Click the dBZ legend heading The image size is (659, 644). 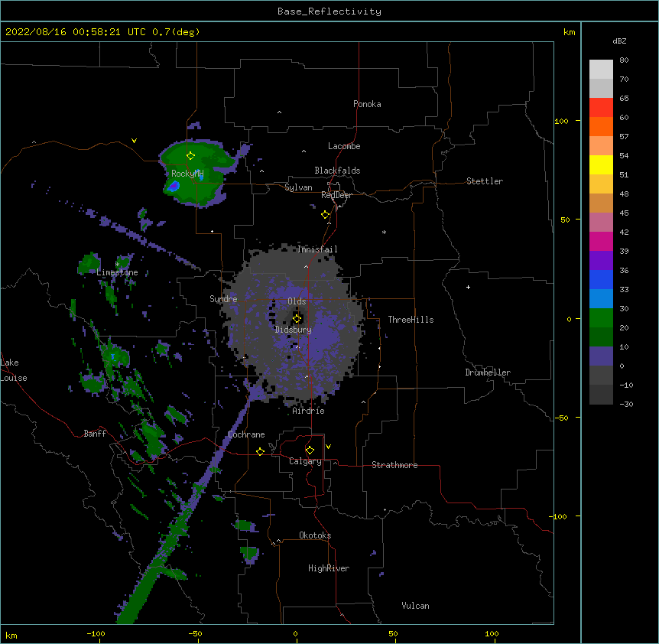pos(619,41)
